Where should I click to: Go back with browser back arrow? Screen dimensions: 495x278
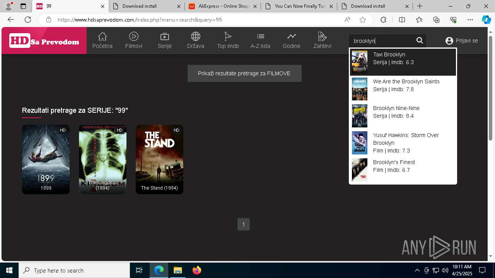pos(11,20)
